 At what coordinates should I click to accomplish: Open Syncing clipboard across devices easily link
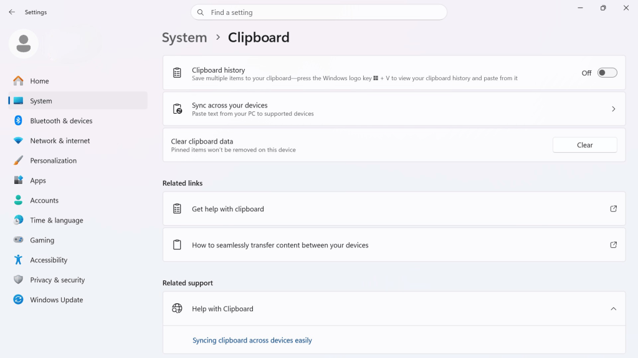252,340
